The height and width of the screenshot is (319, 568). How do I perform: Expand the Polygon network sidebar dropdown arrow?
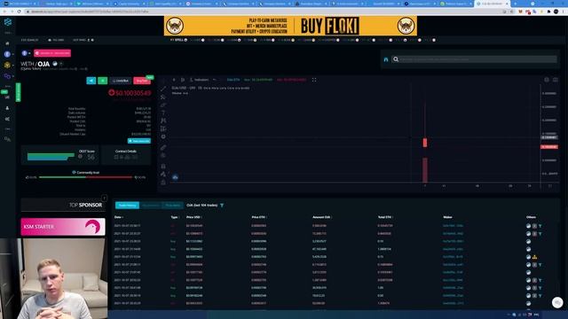13,76
